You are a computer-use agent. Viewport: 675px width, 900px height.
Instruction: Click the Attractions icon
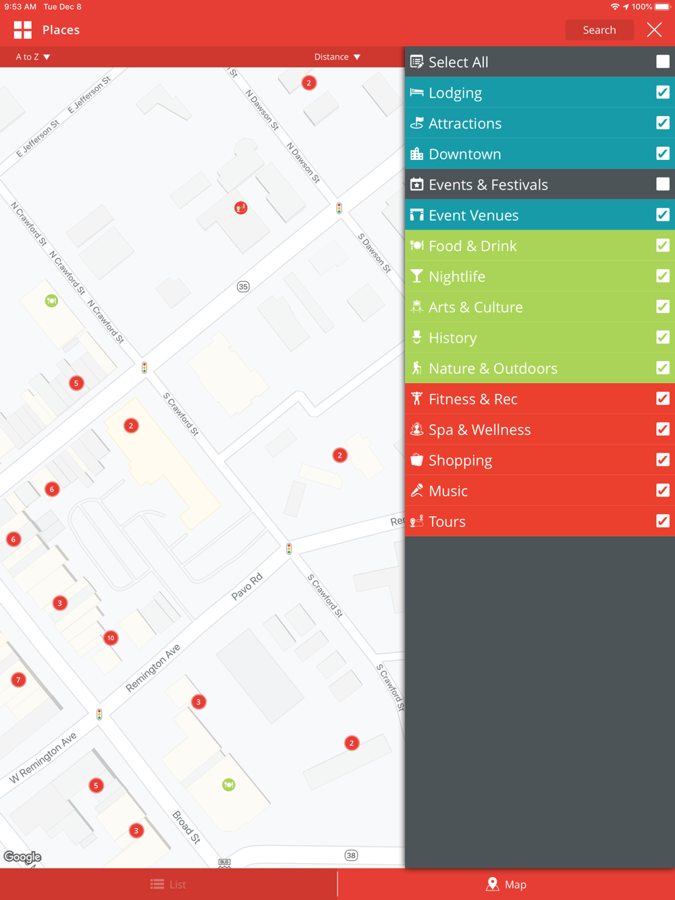click(x=417, y=123)
